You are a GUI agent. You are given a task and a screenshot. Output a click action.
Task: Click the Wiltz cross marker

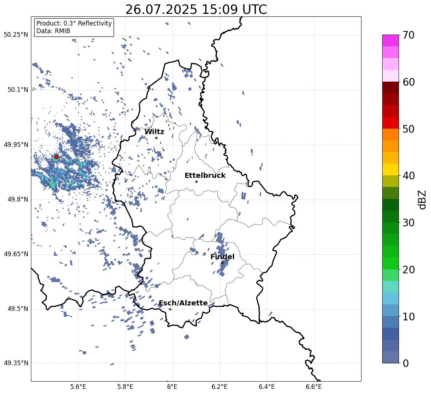pos(157,138)
